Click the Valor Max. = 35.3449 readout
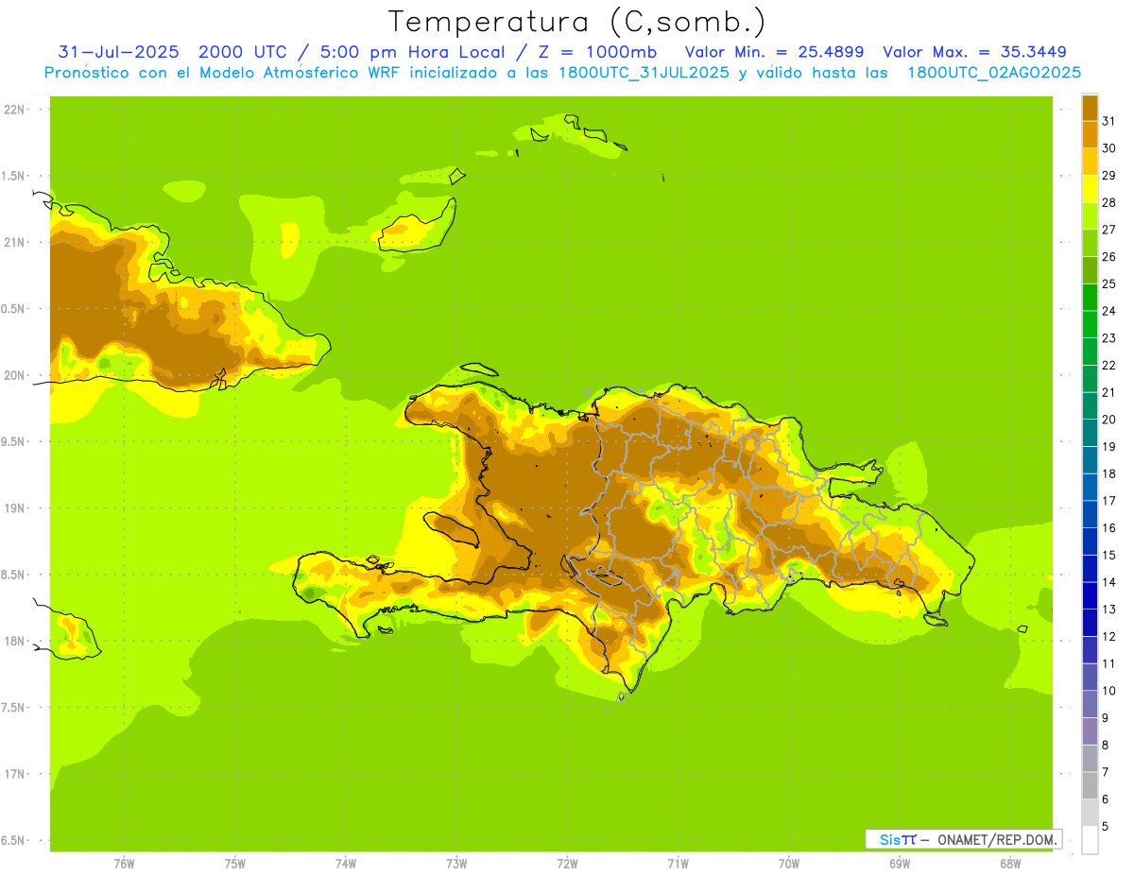Viewport: 1134px width, 876px height. point(974,52)
